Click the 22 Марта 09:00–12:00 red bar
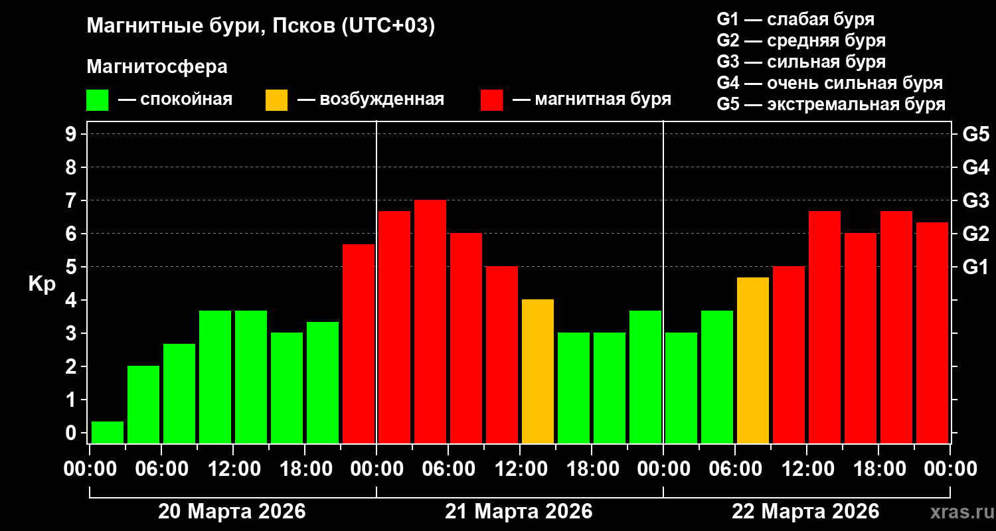 point(789,355)
